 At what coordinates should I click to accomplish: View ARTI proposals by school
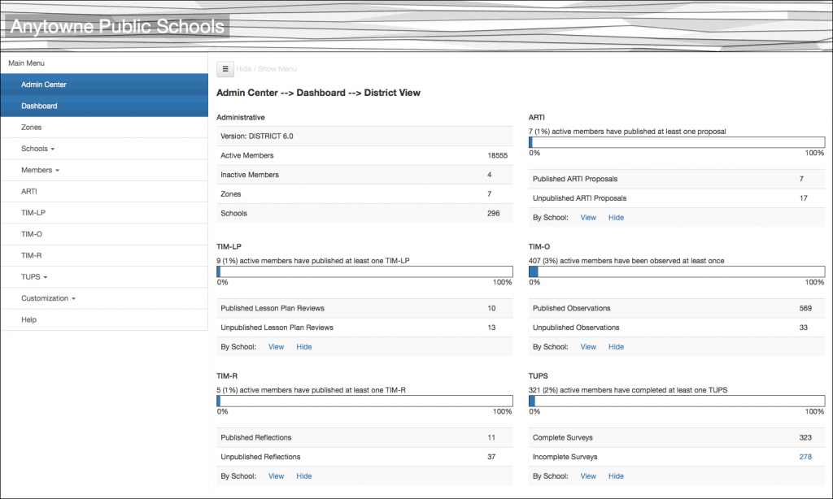(588, 218)
